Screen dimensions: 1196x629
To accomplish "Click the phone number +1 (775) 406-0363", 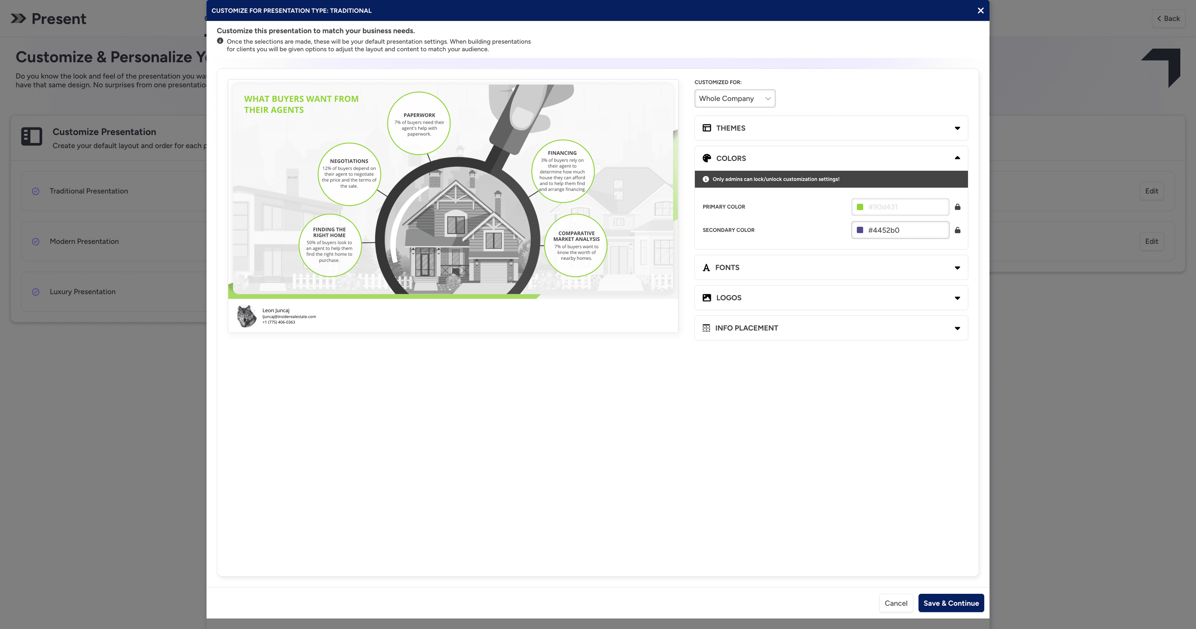I will pos(278,322).
